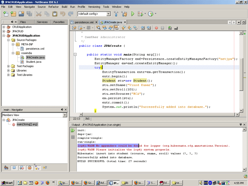
Task: Click the Debug Main Project icon
Action: pos(140,14)
